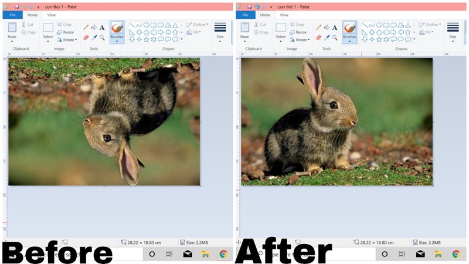
Task: Click the Undo arrow in right title bar
Action: click(256, 7)
